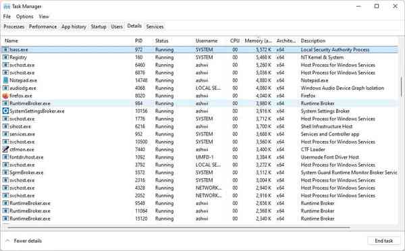Click username UMFD-1
Viewport: 405px width, 251px height.
coord(205,157)
